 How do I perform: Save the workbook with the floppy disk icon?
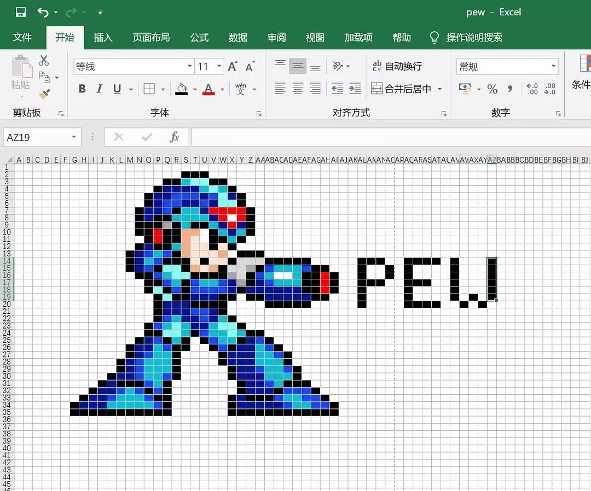click(x=21, y=13)
